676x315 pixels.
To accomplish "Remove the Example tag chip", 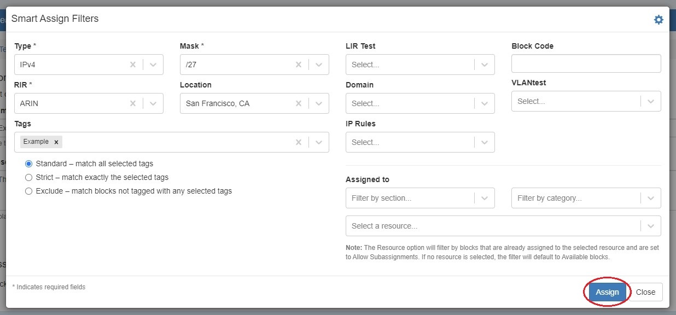I will [56, 142].
